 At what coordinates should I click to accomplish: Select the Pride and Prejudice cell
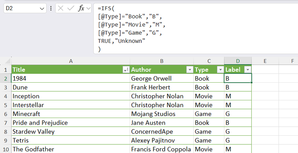click(x=71, y=123)
